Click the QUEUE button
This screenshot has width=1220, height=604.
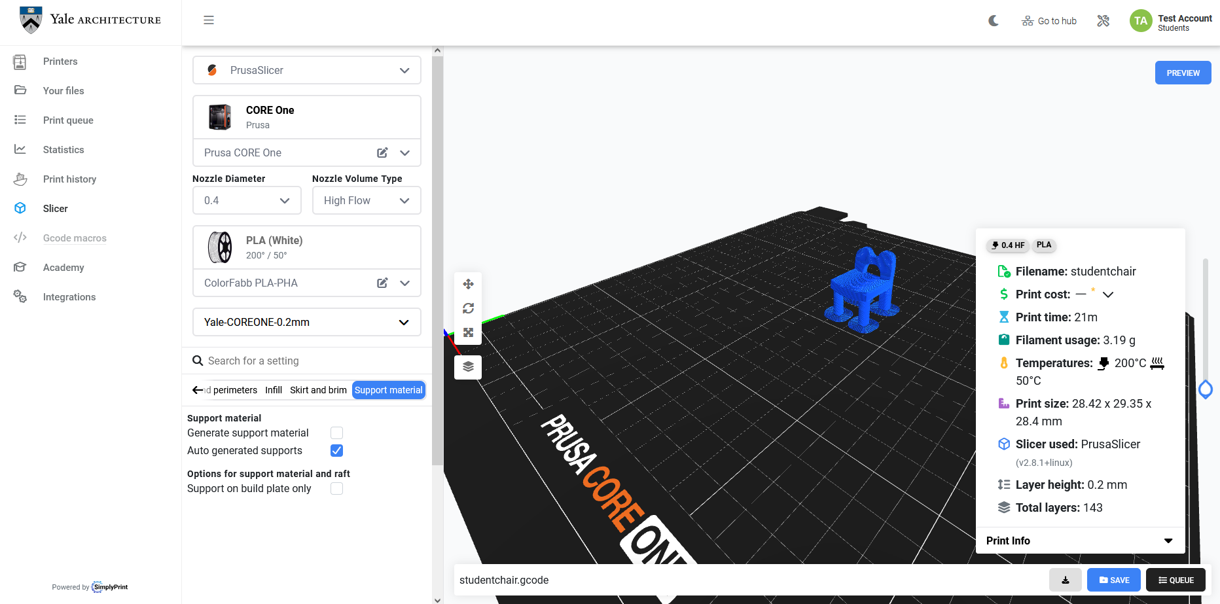click(x=1175, y=580)
